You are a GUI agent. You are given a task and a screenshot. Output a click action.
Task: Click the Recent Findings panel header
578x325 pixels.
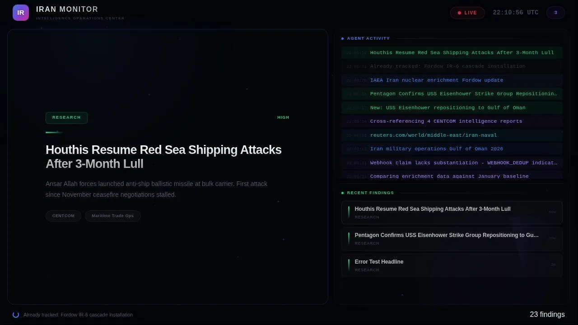(370, 193)
